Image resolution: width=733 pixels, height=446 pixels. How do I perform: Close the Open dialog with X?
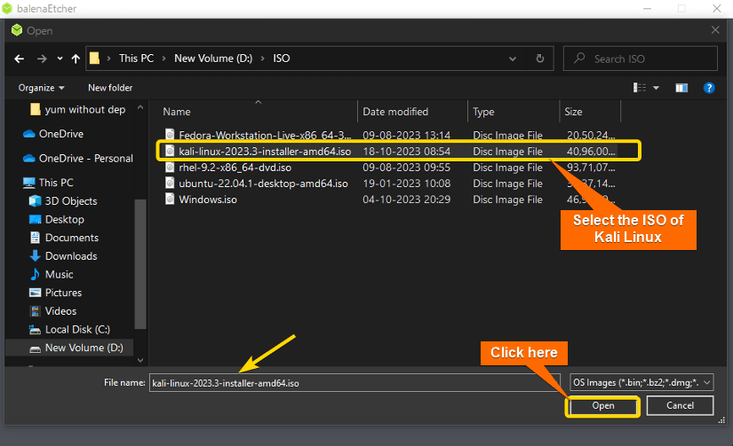715,30
